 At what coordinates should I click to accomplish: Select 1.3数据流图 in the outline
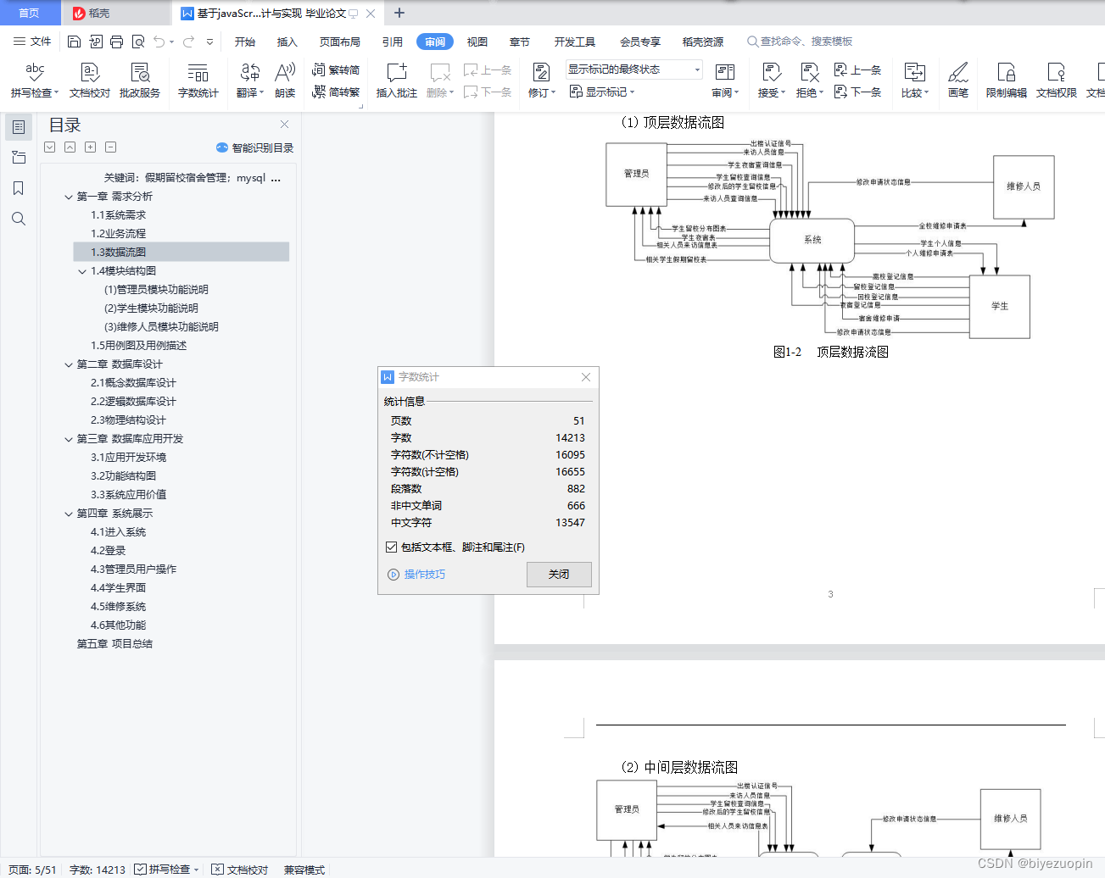pyautogui.click(x=181, y=253)
